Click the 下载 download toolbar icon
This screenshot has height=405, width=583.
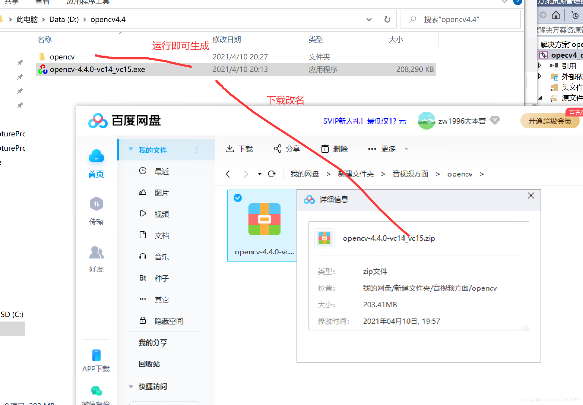tap(239, 149)
